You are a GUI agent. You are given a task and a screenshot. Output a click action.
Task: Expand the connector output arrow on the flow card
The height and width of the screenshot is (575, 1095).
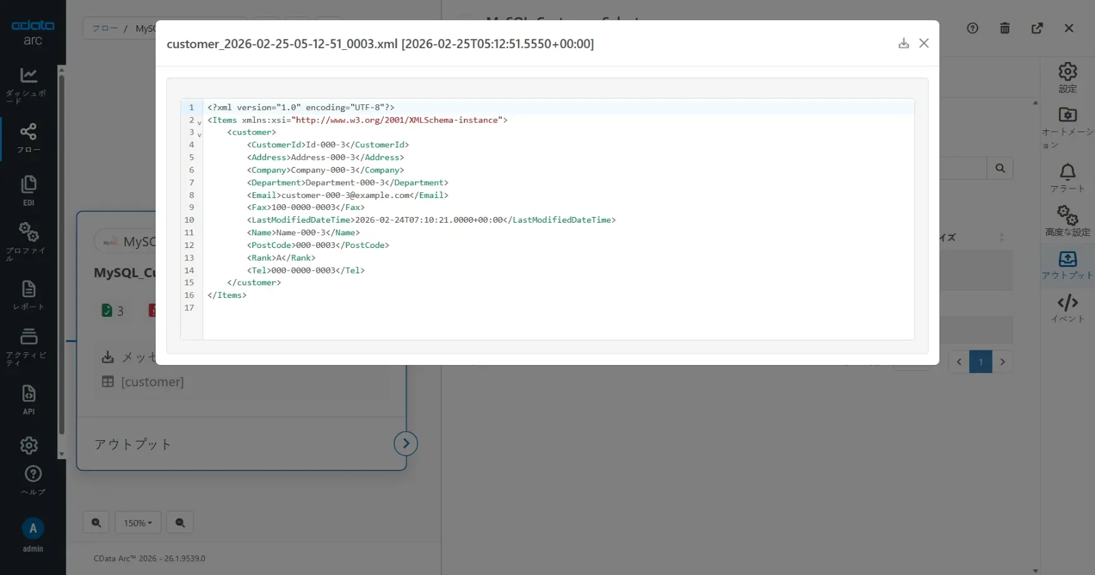tap(406, 443)
